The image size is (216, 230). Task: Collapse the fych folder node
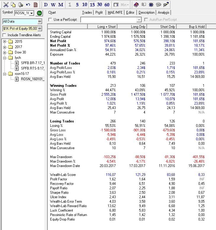coord(4,58)
